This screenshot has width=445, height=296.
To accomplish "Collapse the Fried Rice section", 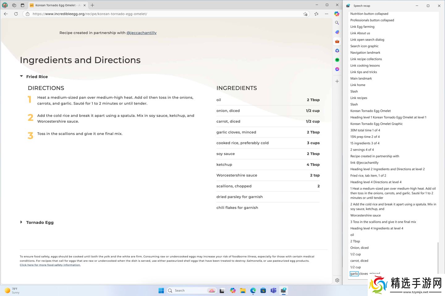I will pos(21,76).
